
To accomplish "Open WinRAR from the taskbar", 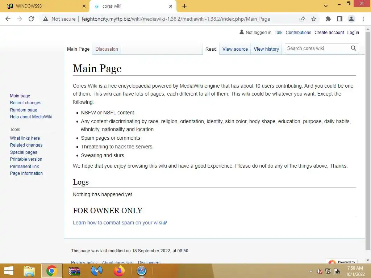I will 74,271.
